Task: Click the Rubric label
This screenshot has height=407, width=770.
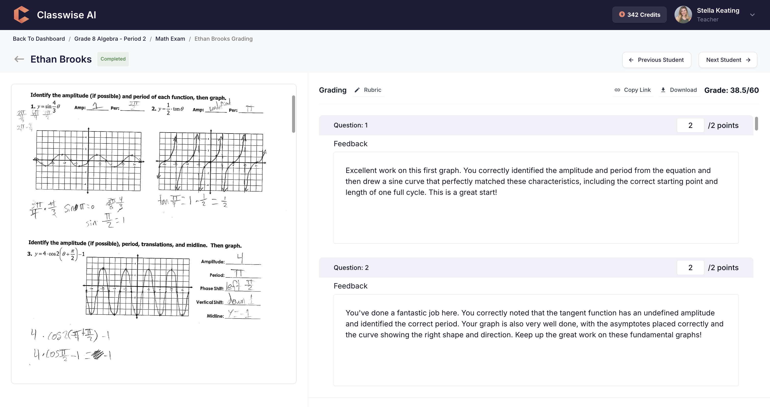Action: tap(373, 90)
